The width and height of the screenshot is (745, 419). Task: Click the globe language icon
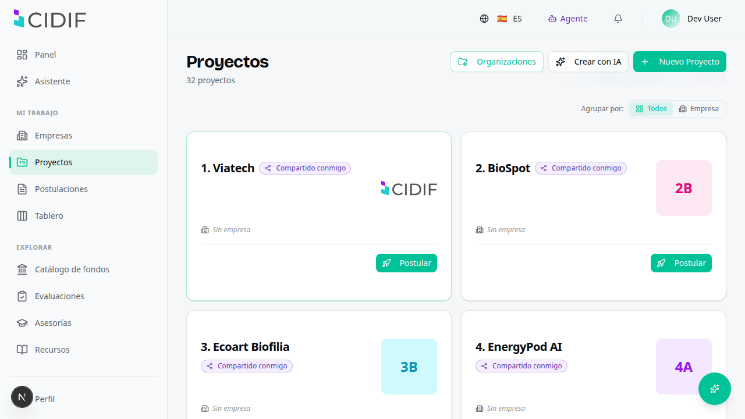(x=484, y=19)
